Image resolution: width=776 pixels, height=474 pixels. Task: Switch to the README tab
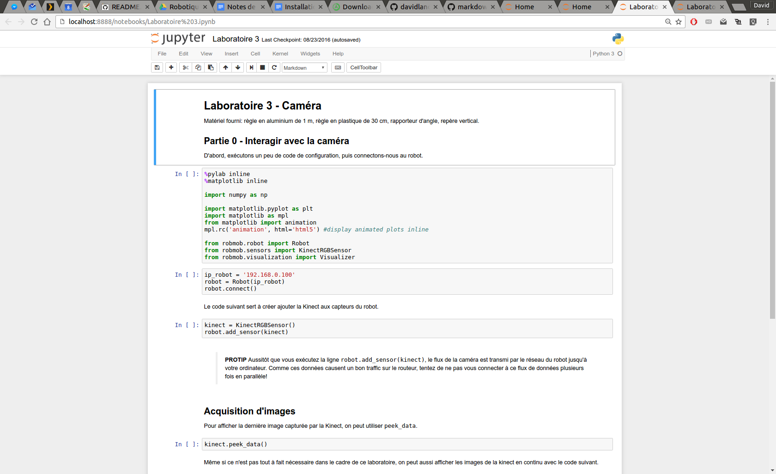(x=125, y=7)
